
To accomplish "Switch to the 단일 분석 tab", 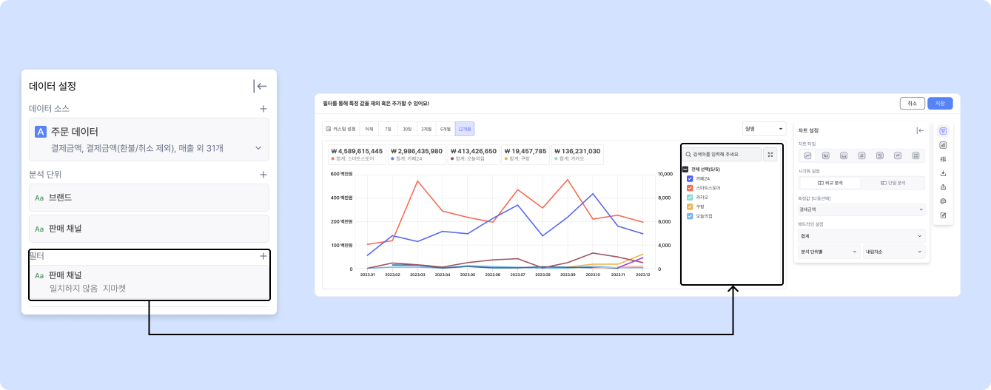I will [x=893, y=182].
